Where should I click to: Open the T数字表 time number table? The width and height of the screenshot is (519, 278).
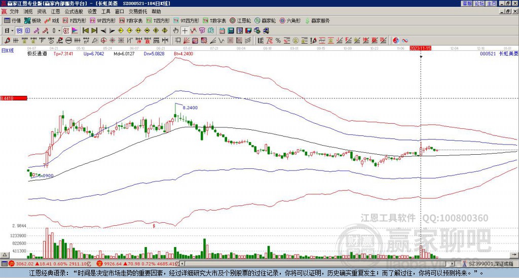coord(214,20)
